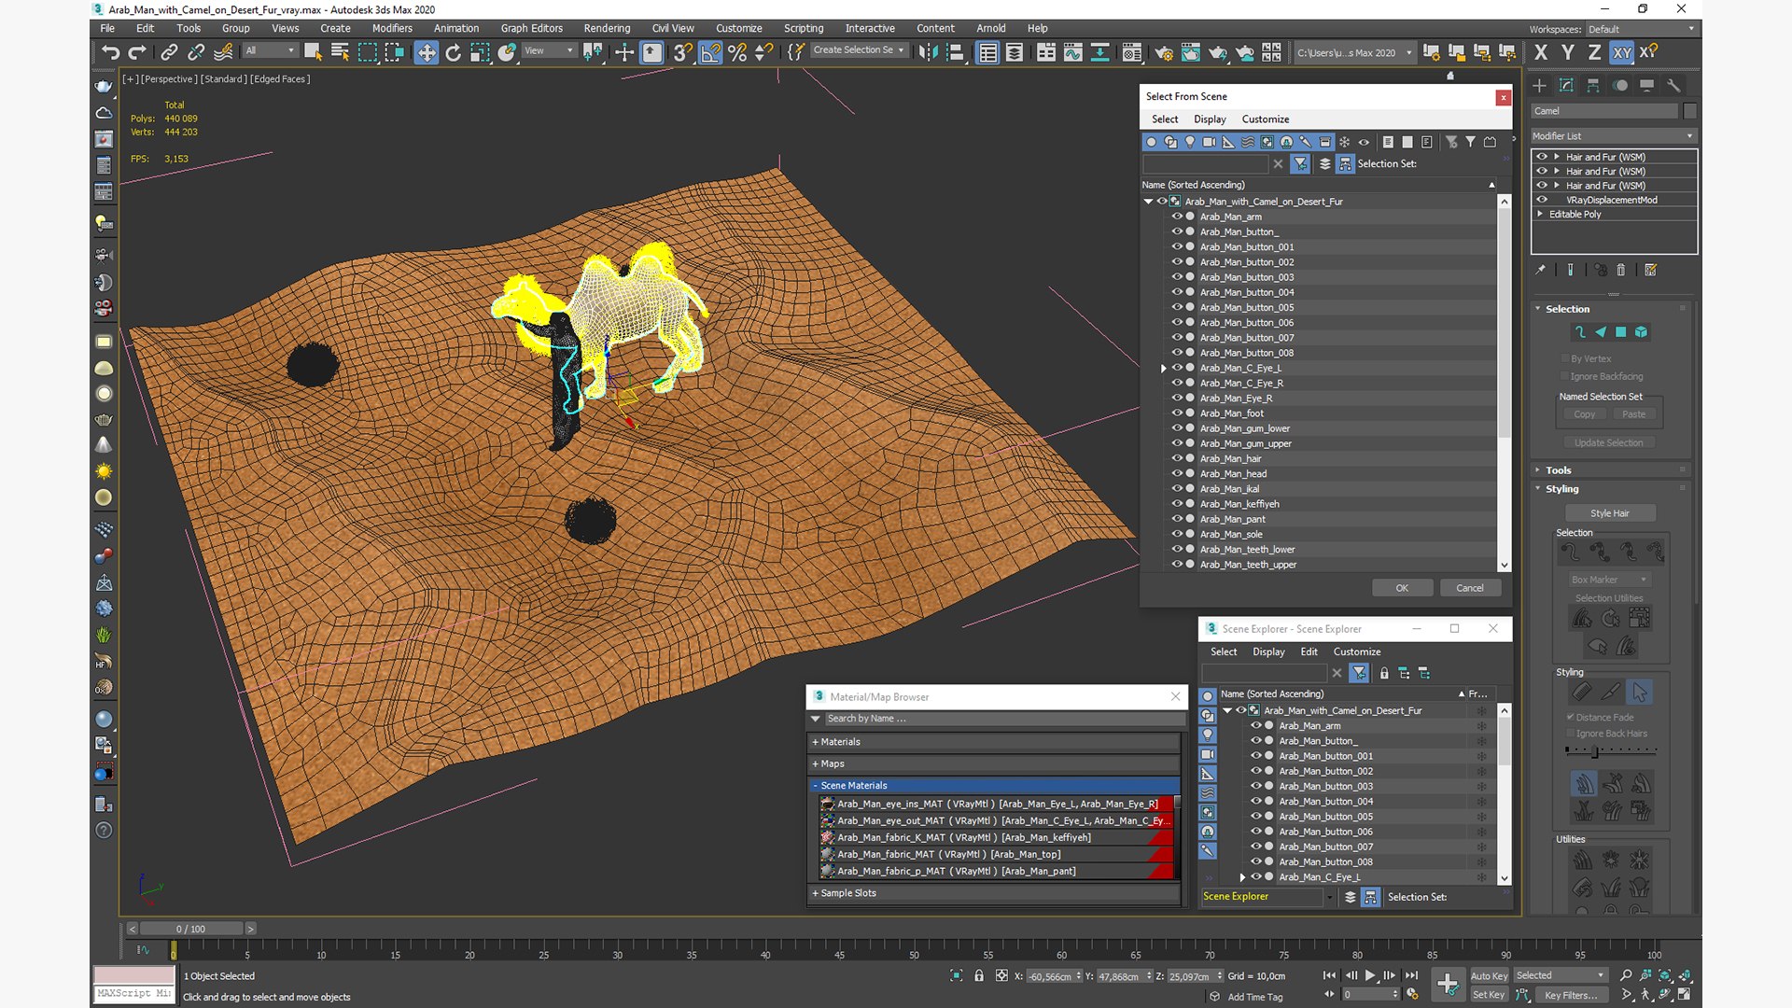This screenshot has height=1008, width=1792.
Task: Click OK in Select From Scene dialog
Action: [1402, 588]
